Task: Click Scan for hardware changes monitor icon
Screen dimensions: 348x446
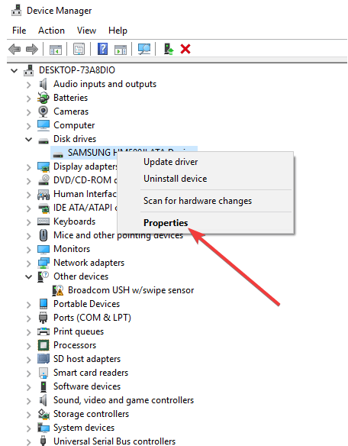Action: pyautogui.click(x=144, y=49)
